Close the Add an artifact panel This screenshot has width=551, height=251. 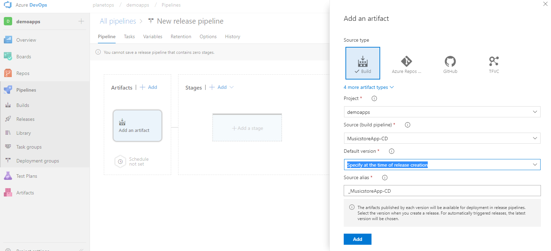pyautogui.click(x=545, y=4)
